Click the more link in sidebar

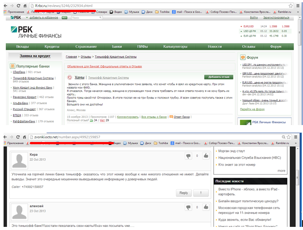pyautogui.click(x=281, y=171)
